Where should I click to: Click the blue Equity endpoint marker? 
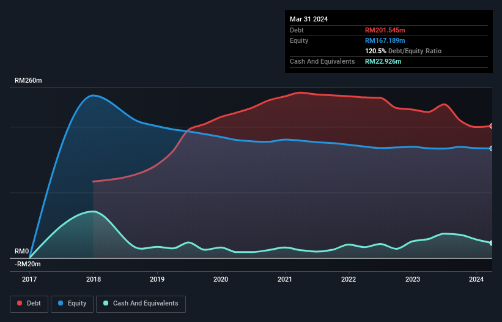tap(492, 148)
